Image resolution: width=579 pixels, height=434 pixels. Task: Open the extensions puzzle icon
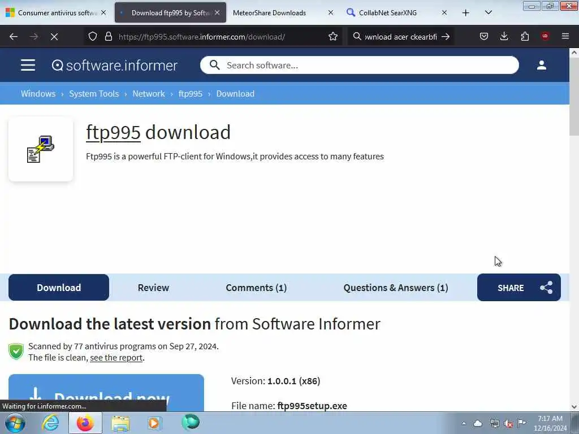[525, 37]
